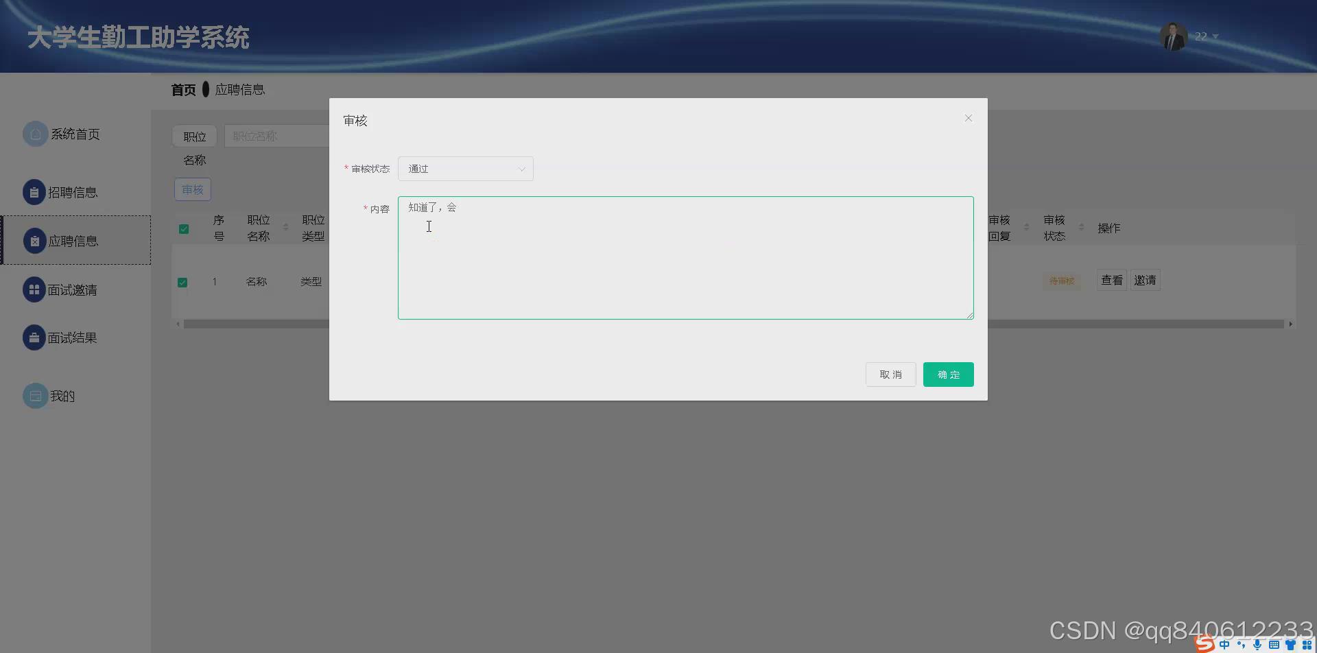1317x653 pixels.
Task: Click the microphone icon in the input toolbar
Action: [x=1257, y=644]
